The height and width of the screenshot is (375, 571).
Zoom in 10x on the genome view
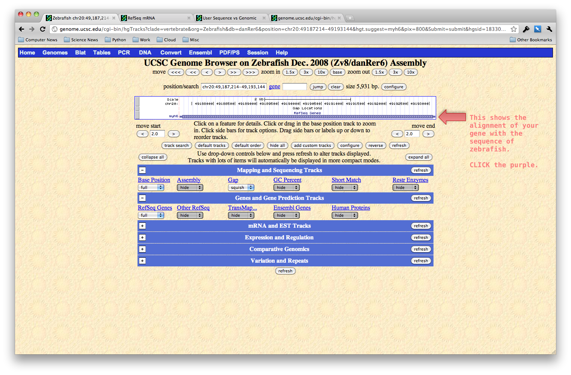322,72
